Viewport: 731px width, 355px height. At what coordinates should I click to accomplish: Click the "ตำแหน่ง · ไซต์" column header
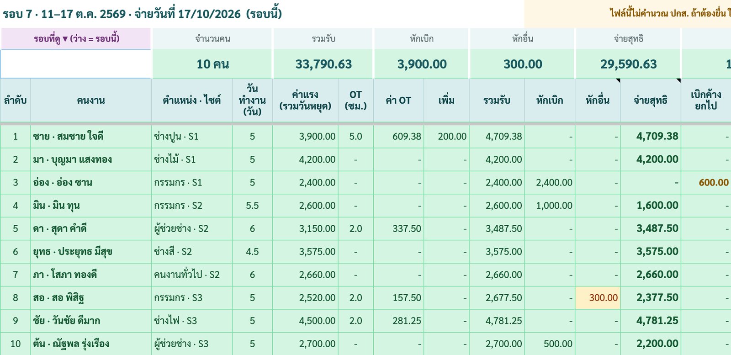(x=192, y=100)
